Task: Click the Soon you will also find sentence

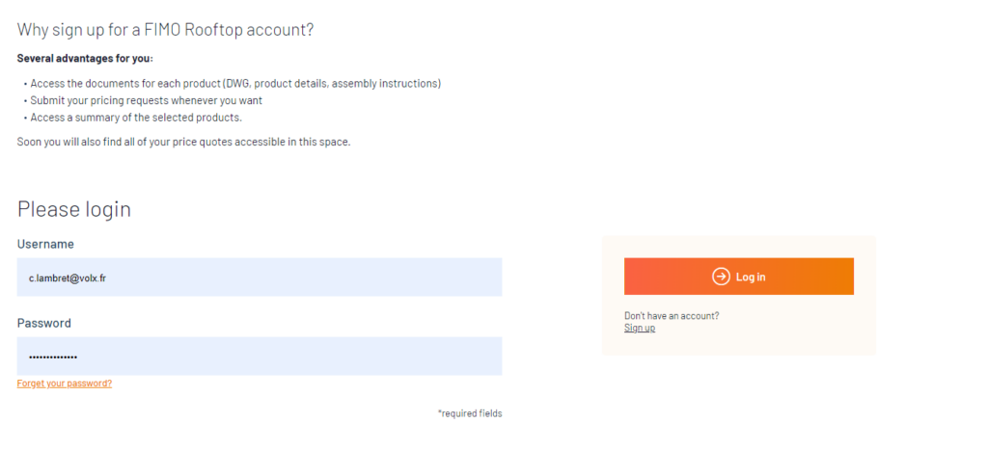Action: point(183,142)
